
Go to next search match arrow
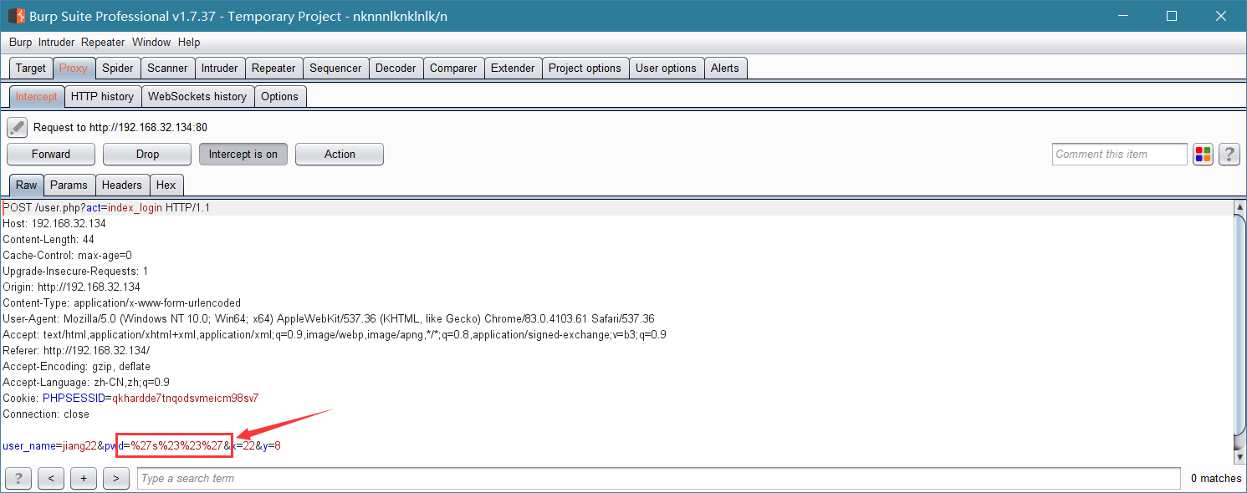point(116,479)
